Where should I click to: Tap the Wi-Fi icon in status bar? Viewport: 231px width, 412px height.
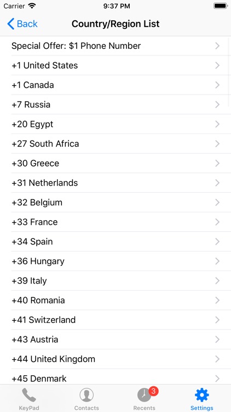[32, 6]
